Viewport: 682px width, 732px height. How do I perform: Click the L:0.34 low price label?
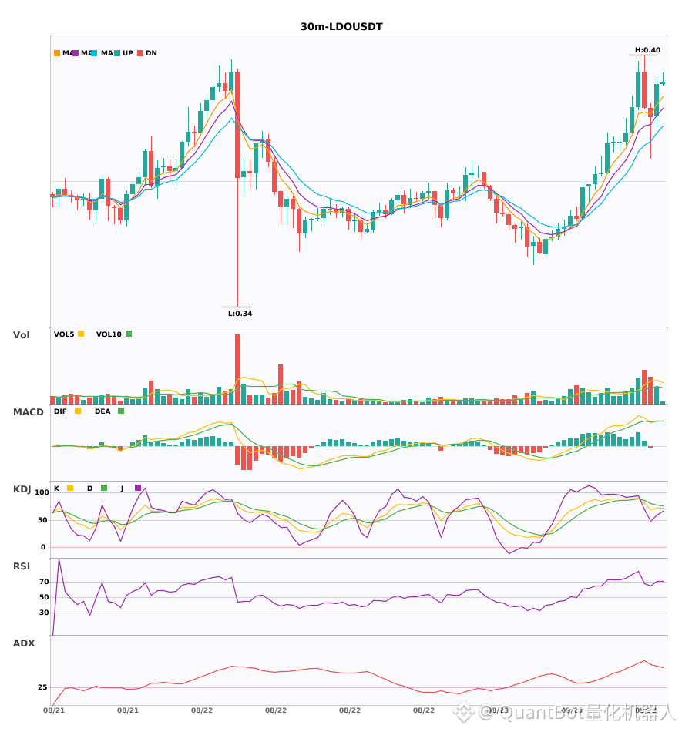click(x=240, y=314)
